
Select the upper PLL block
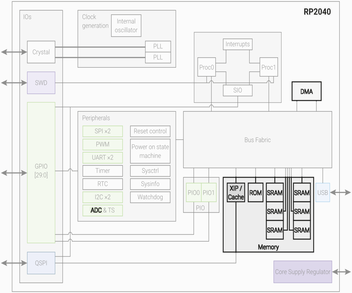(158, 46)
